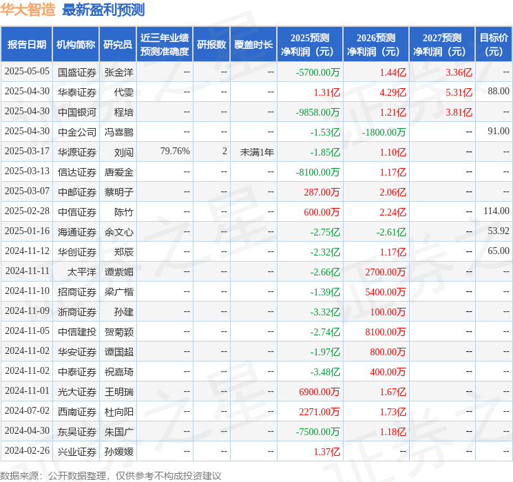Click the date 2024-02-26
Image resolution: width=513 pixels, height=482 pixels.
[27, 450]
